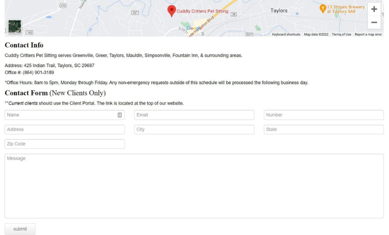
Task: Click the autofill icon in Name field
Action: [x=119, y=115]
